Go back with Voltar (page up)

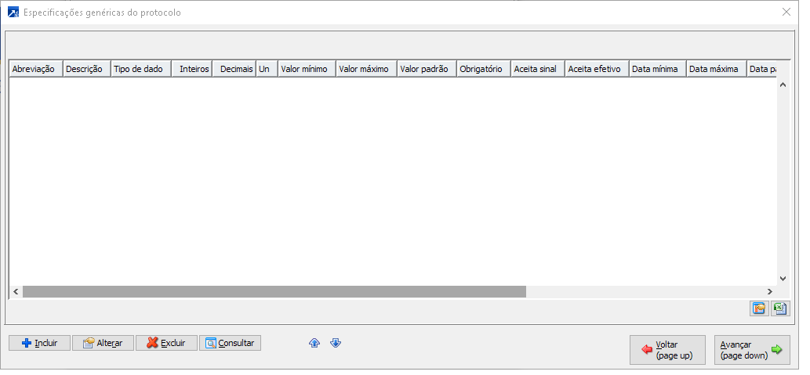point(667,350)
